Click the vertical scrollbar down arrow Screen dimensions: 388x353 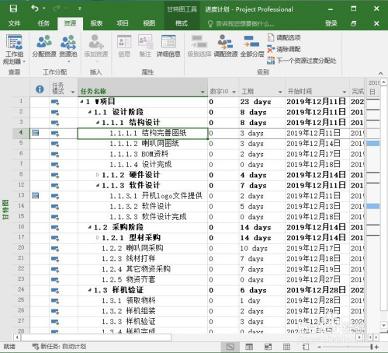(383, 325)
